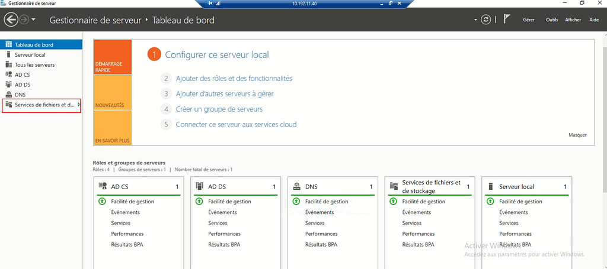607x269 pixels.
Task: Hide welcome panel with Masquer
Action: click(x=577, y=135)
